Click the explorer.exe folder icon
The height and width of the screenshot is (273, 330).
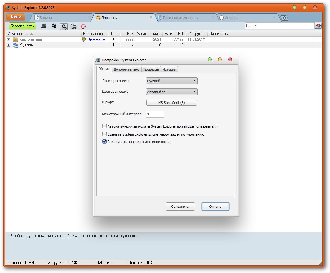point(15,40)
